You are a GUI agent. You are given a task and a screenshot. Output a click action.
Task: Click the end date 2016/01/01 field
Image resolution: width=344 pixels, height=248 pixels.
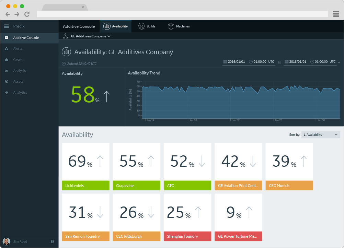click(298, 62)
